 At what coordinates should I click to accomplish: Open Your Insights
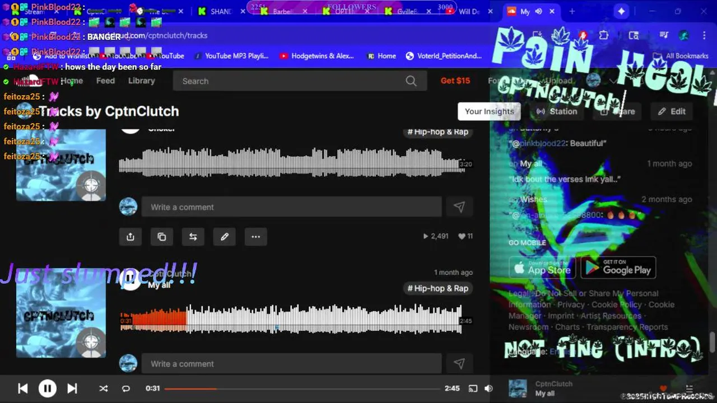[489, 111]
